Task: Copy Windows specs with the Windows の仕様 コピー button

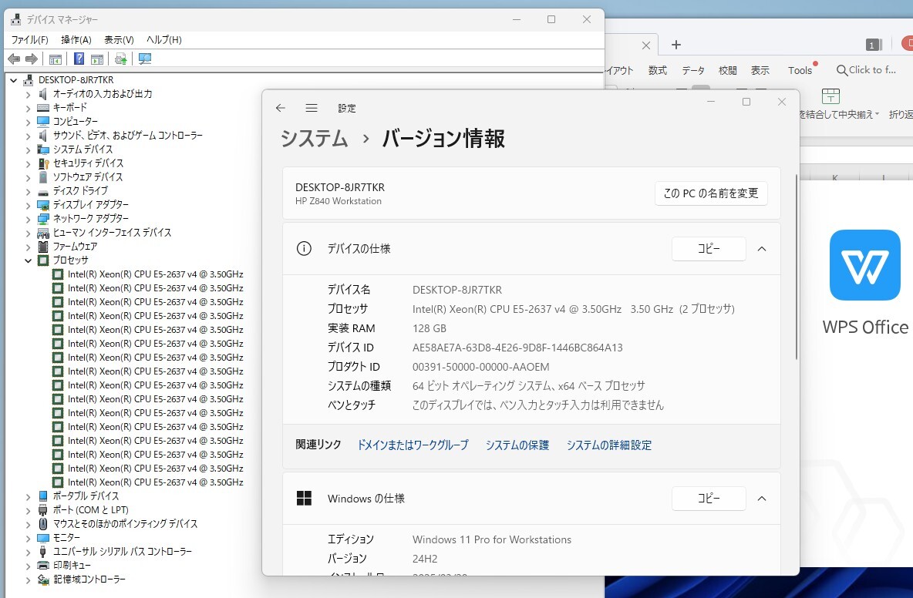Action: 709,499
